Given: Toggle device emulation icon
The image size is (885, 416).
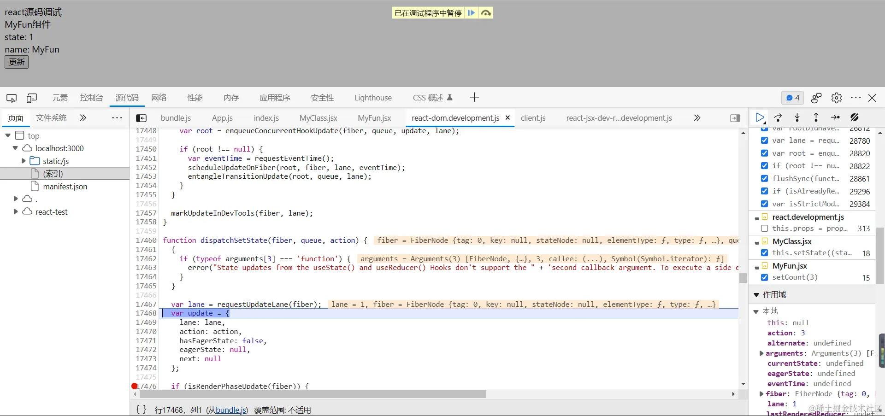Looking at the screenshot, I should 32,98.
